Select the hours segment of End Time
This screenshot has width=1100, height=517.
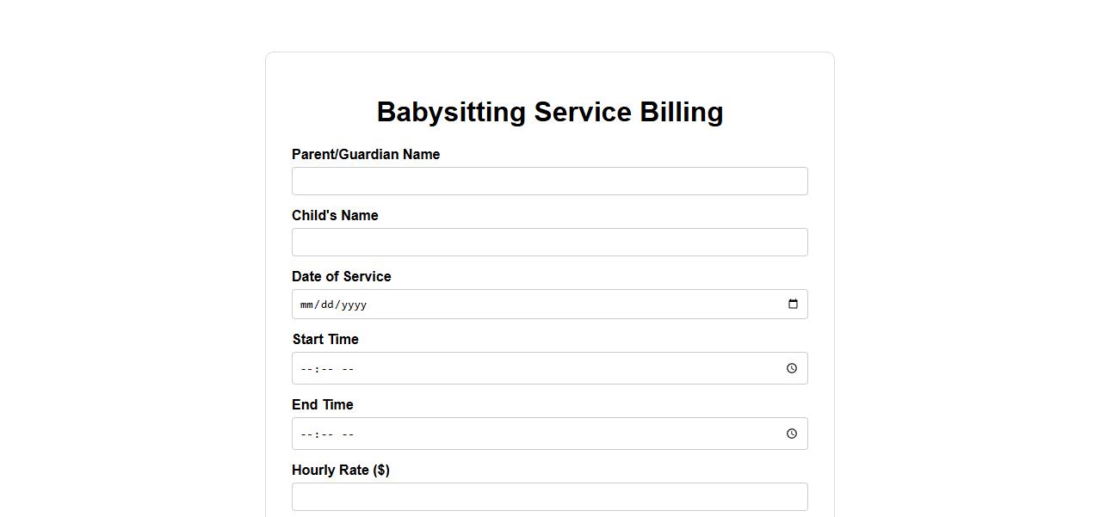coord(306,434)
